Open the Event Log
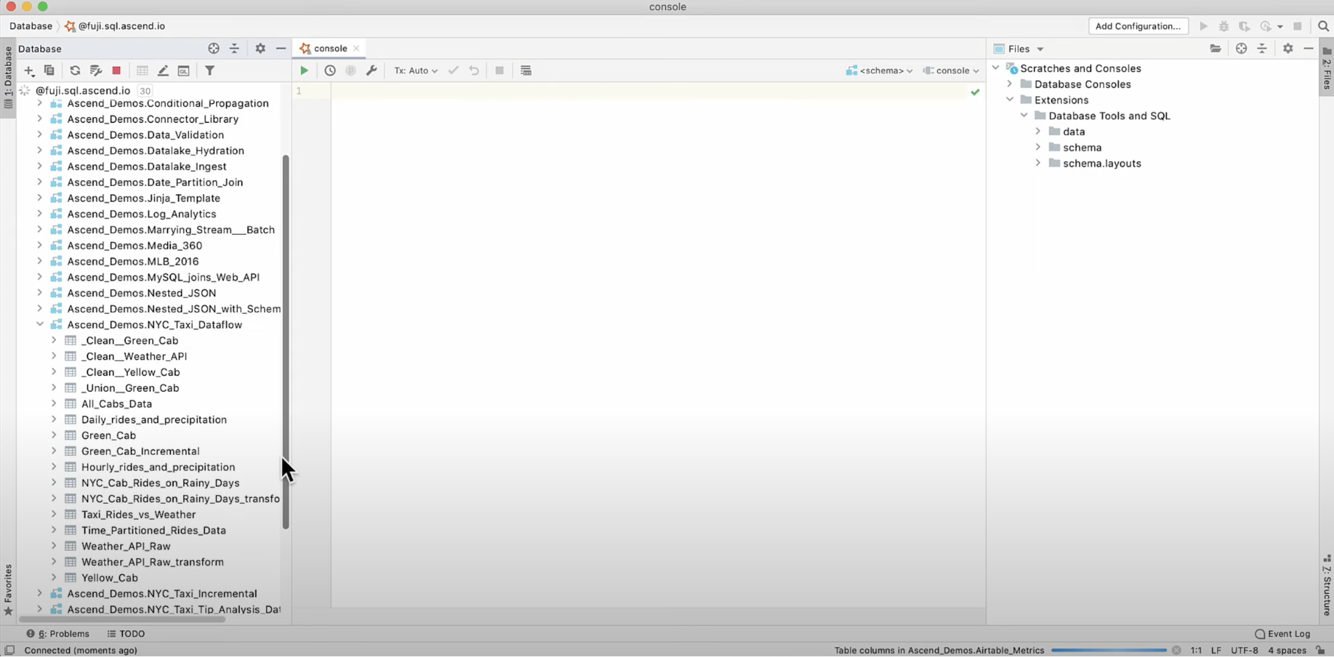 1282,634
